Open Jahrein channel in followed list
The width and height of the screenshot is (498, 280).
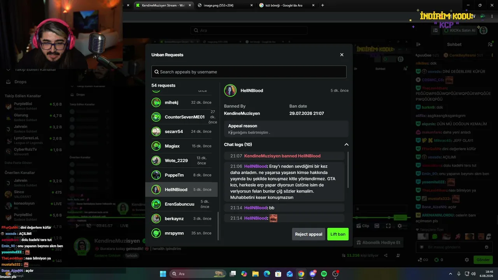(x=34, y=129)
